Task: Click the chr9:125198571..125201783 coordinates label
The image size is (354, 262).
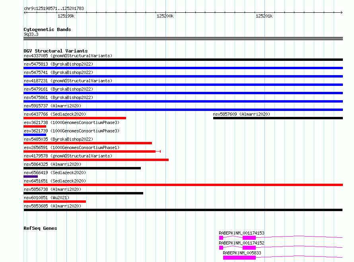Action: tap(54, 8)
